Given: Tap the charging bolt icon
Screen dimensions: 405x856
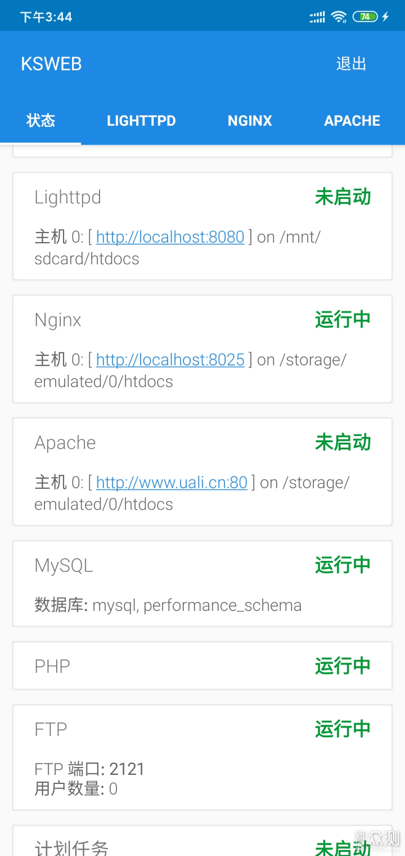Looking at the screenshot, I should tap(385, 17).
